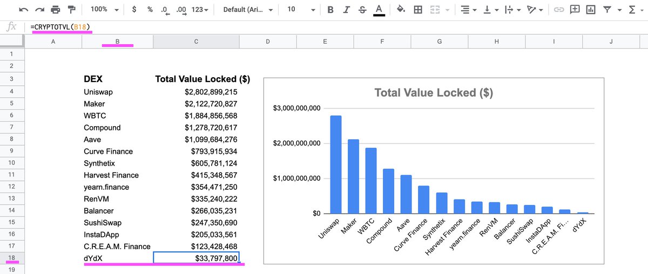The image size is (648, 274).
Task: Format selection as percent
Action: [x=150, y=10]
